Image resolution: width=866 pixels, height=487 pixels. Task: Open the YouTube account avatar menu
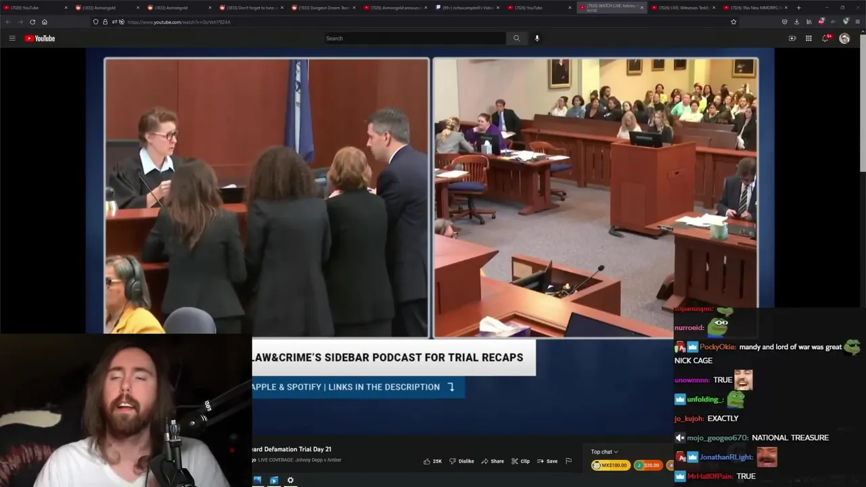(x=844, y=39)
